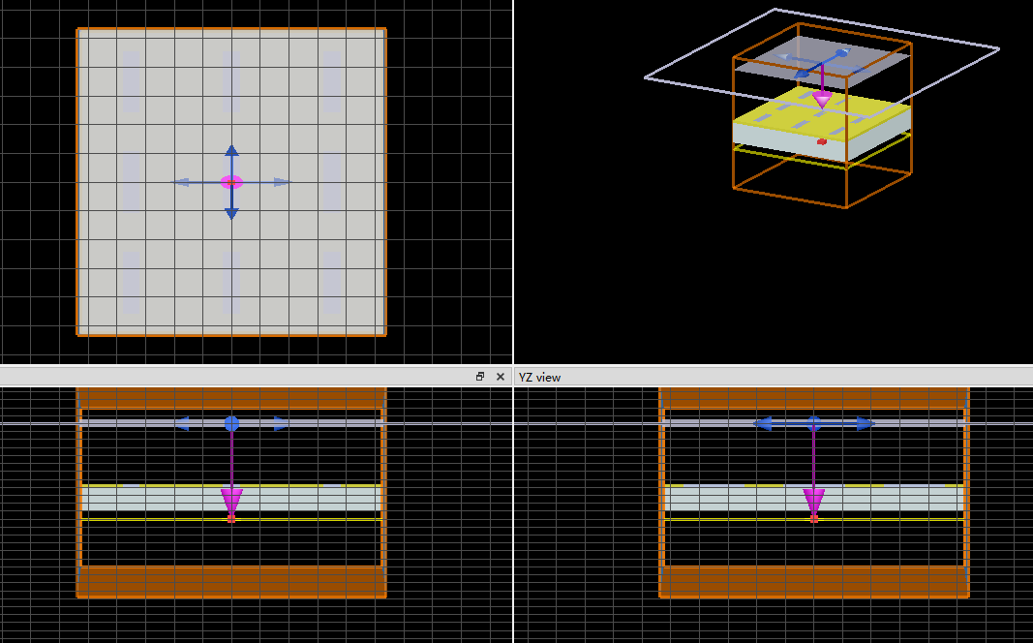Pick the magenta injection cone in perspective view
Screen dimensions: 1033x643
tap(822, 100)
